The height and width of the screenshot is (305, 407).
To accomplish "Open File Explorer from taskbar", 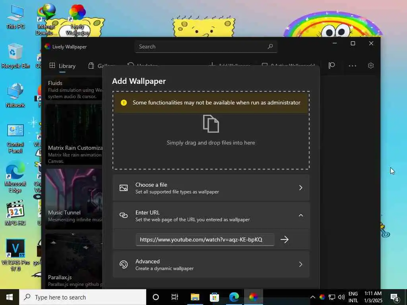I will coord(195,297).
